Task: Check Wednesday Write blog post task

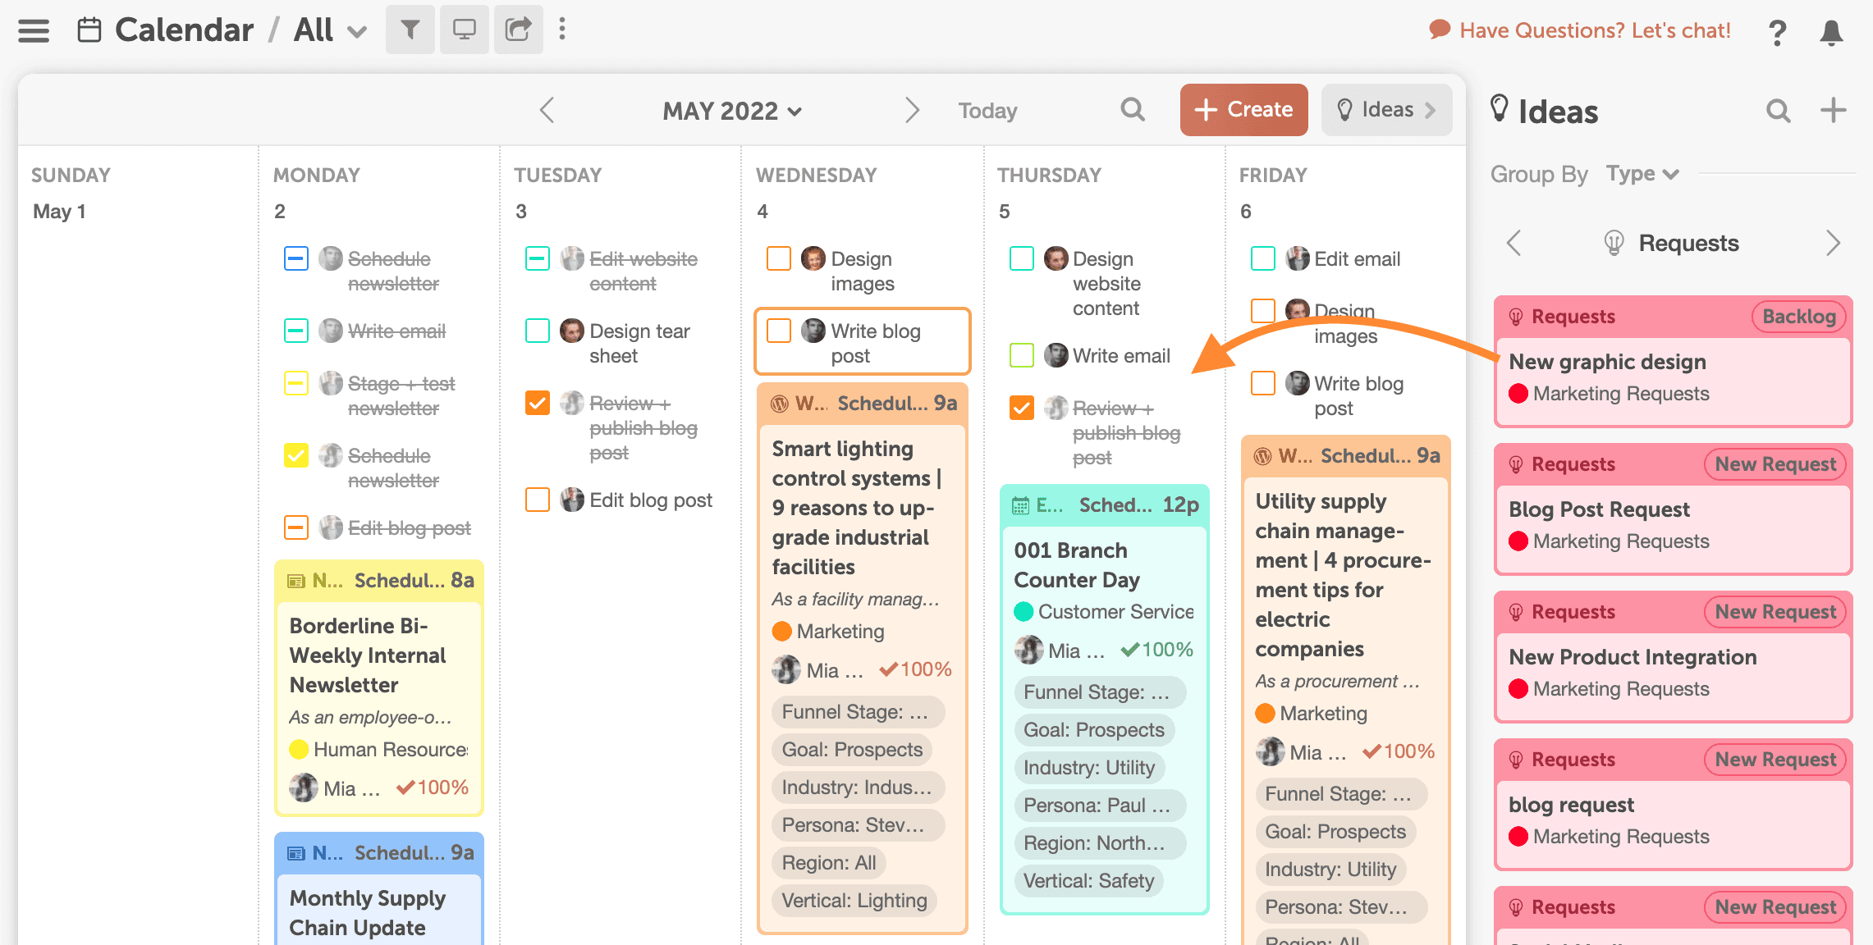Action: pos(779,331)
